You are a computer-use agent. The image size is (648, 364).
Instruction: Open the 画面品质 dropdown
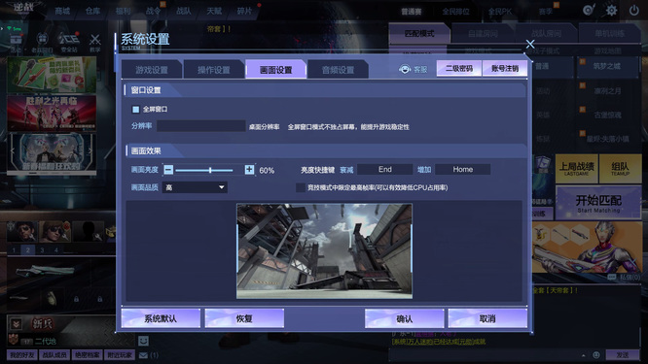(x=195, y=187)
